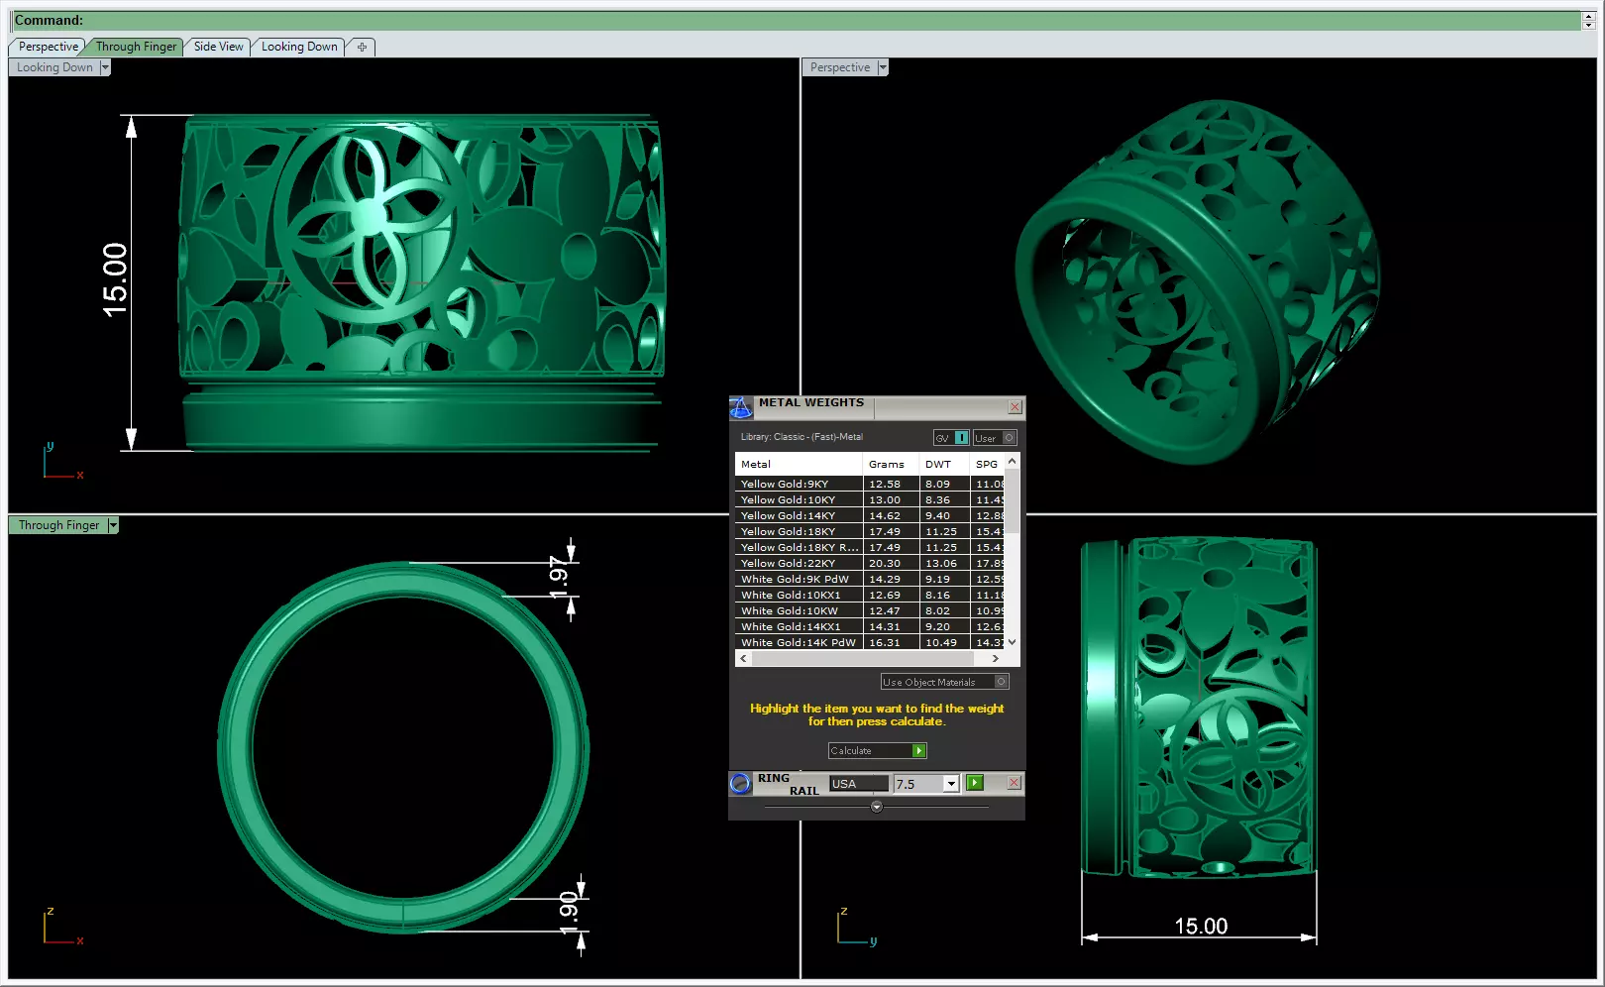Click the green arrow beside Calculate
Image resolution: width=1605 pixels, height=987 pixels.
coord(919,751)
